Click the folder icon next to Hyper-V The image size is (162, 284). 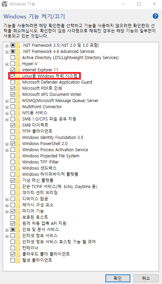(x=18, y=64)
